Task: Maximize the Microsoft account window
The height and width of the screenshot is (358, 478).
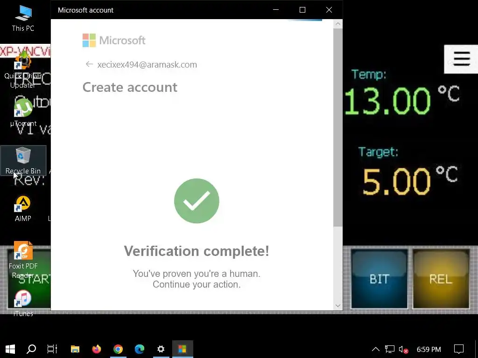Action: coord(302,10)
